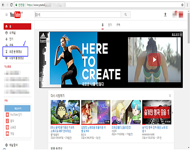
Task: Open title link 드래곤볼Z 신들의전쟁
Action: 121,127
